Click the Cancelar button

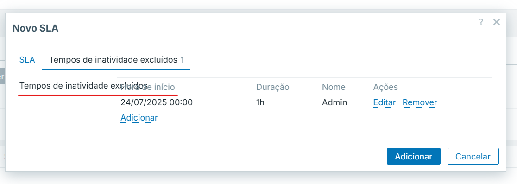coord(473,156)
